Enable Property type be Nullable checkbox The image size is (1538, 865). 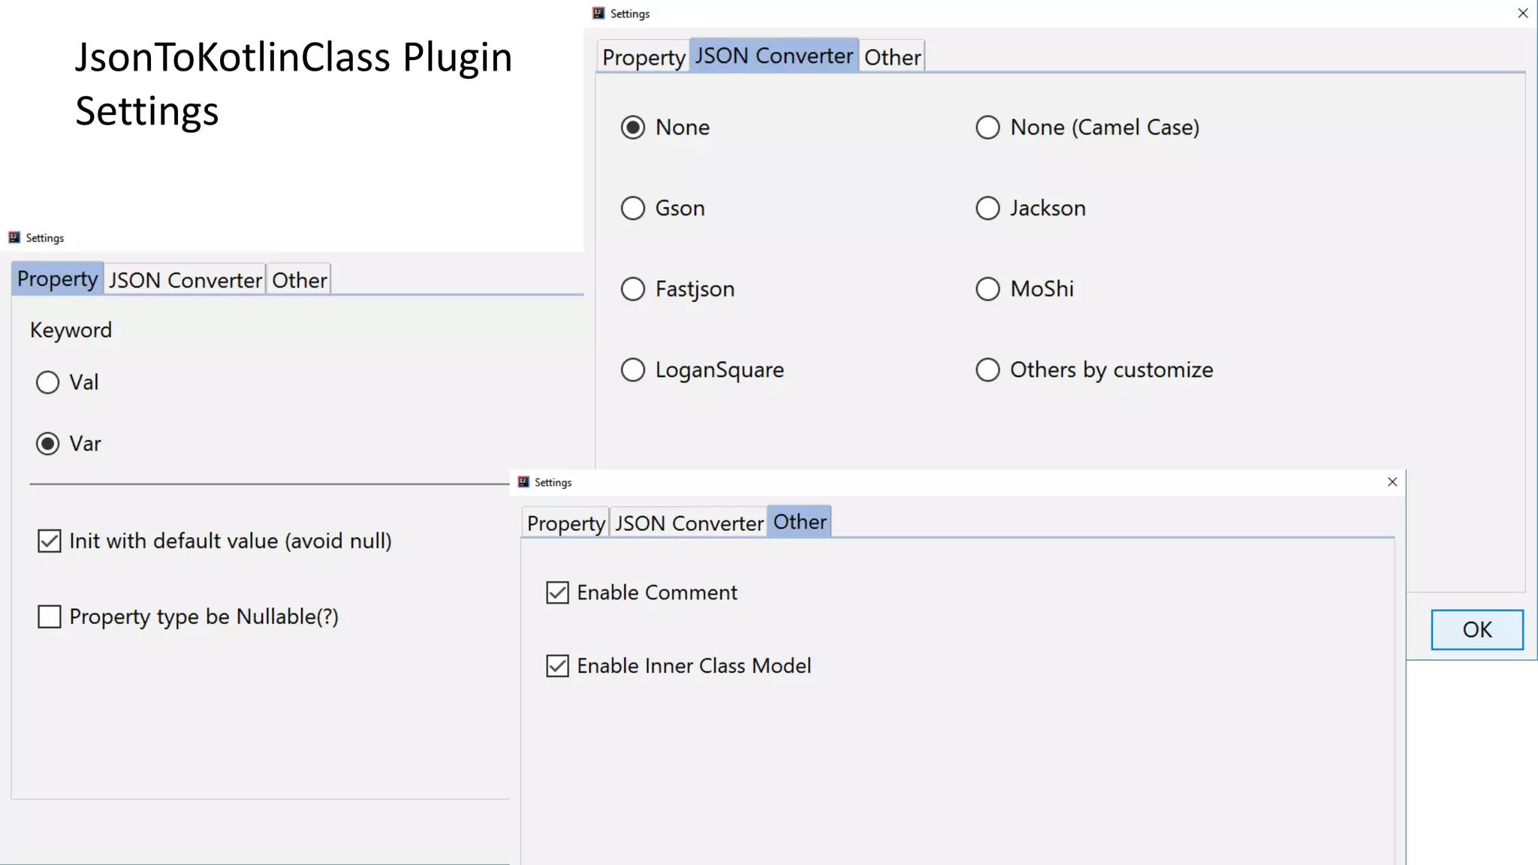pyautogui.click(x=50, y=616)
